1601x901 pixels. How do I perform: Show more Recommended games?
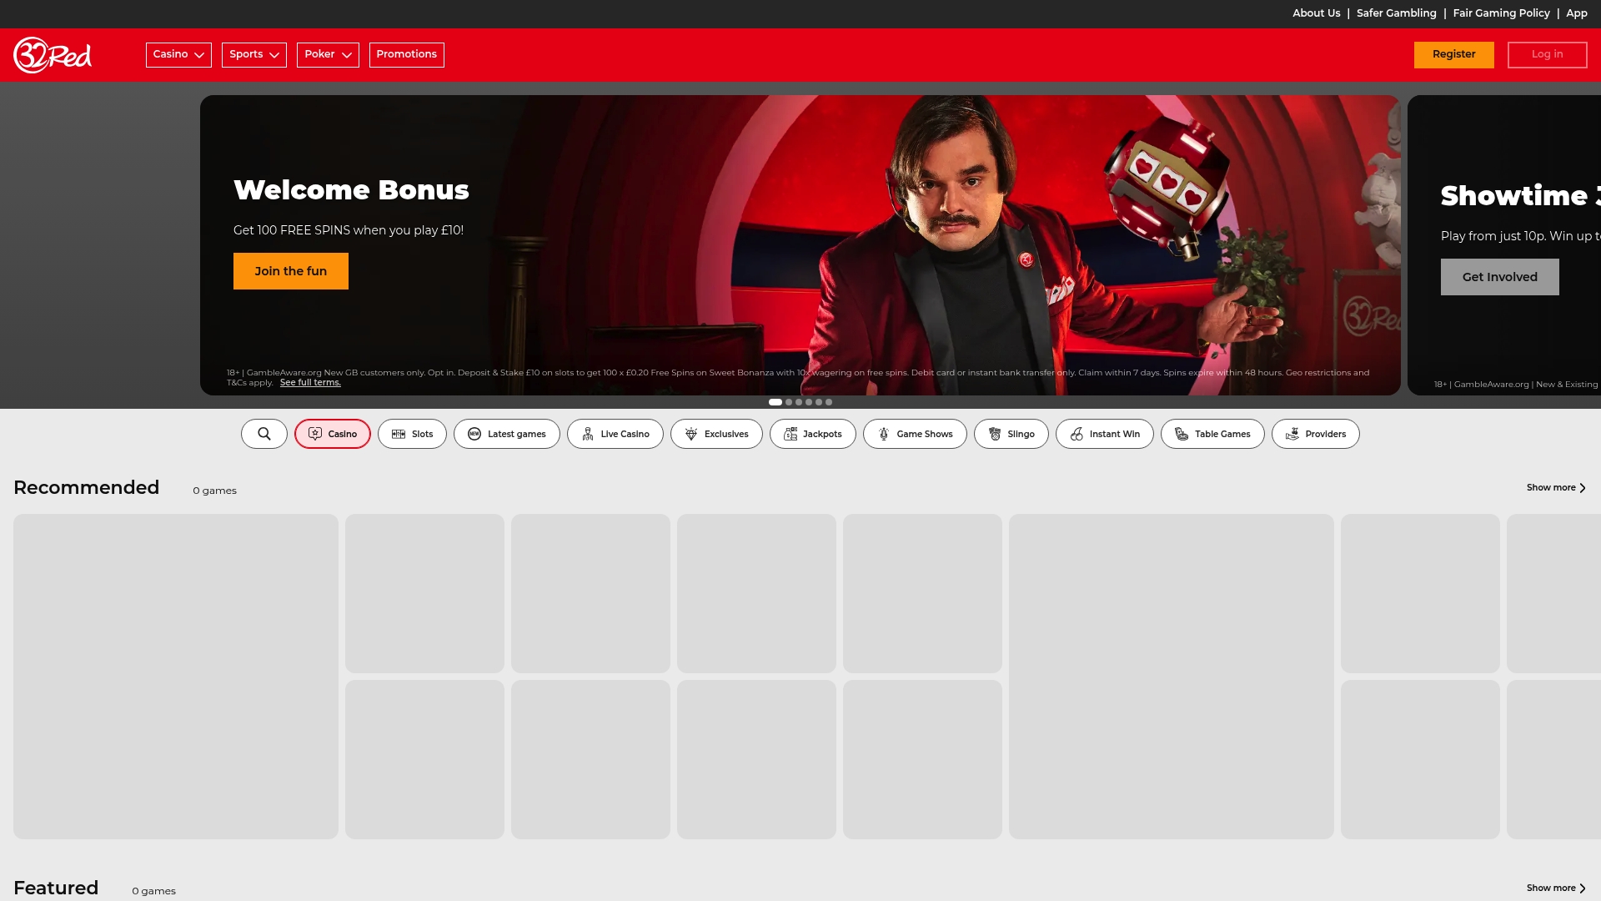1556,488
